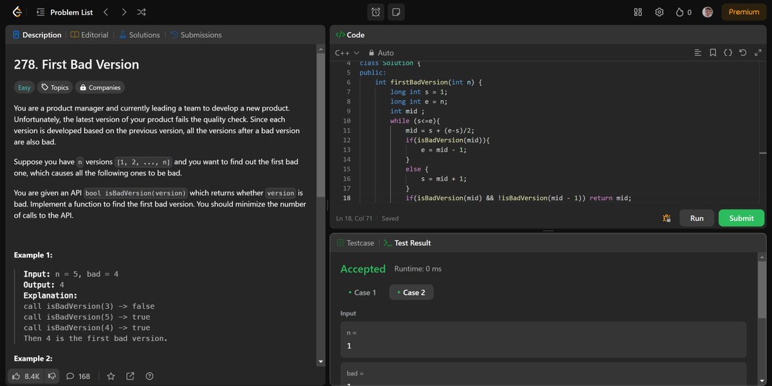The height and width of the screenshot is (386, 772).
Task: Submit the solution
Action: (741, 217)
